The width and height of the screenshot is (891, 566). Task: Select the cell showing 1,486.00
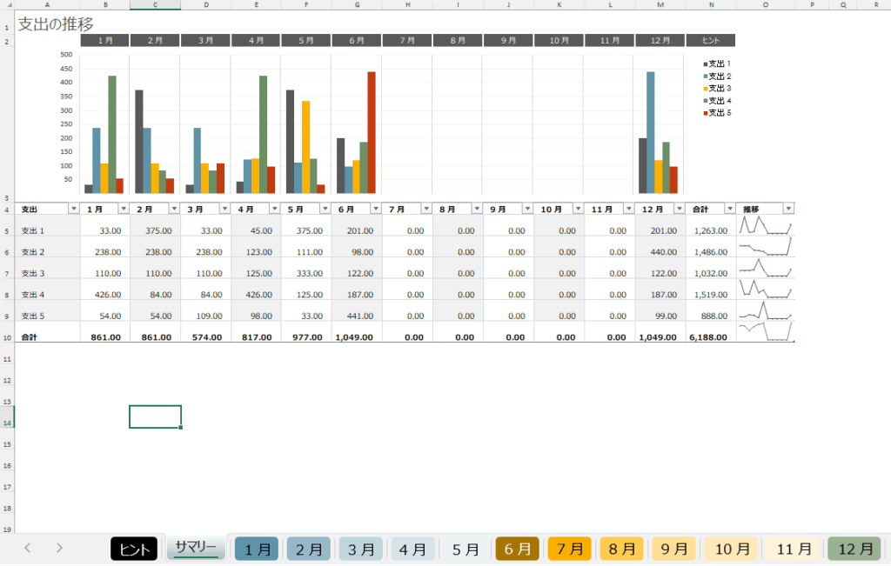[711, 247]
